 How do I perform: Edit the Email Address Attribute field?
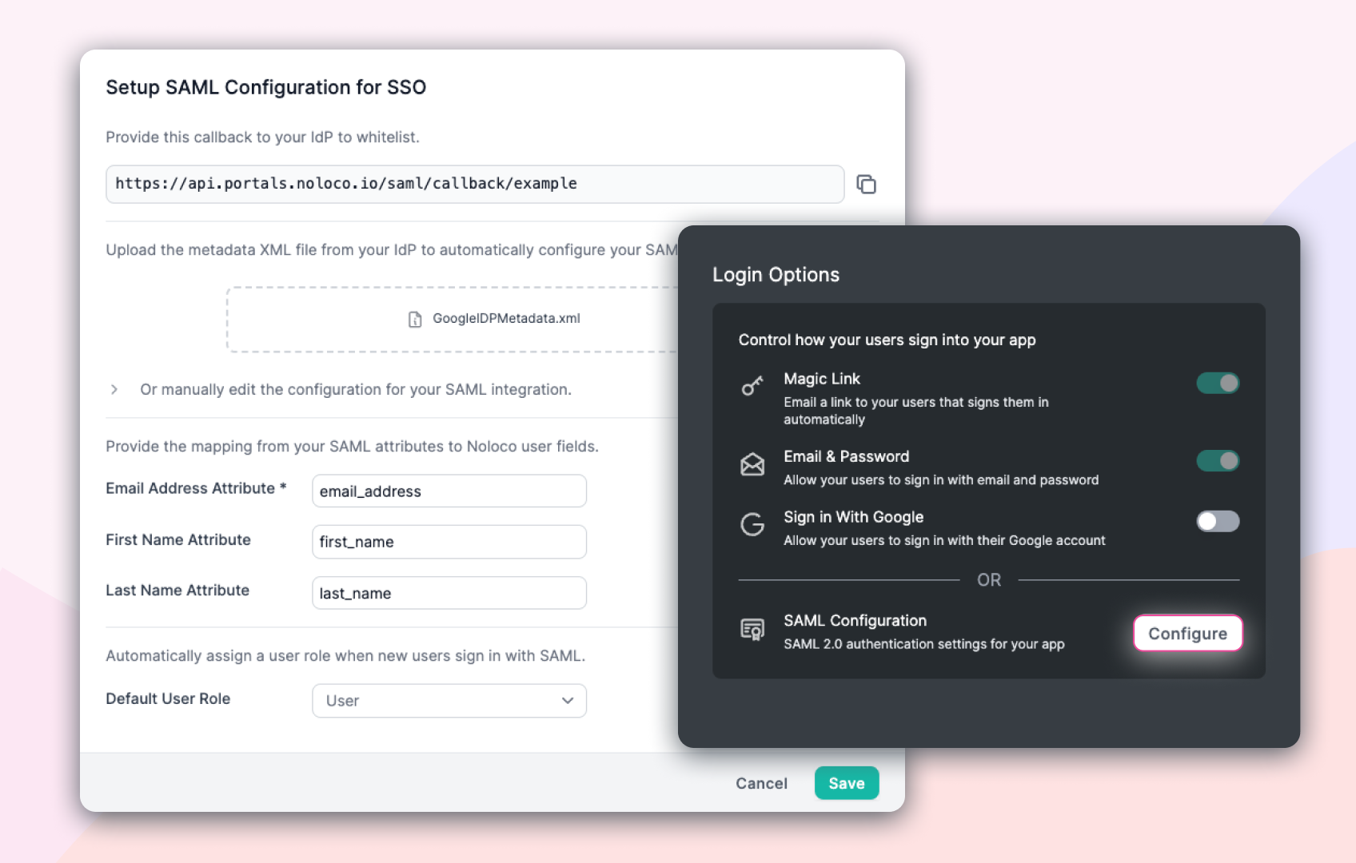pyautogui.click(x=449, y=491)
